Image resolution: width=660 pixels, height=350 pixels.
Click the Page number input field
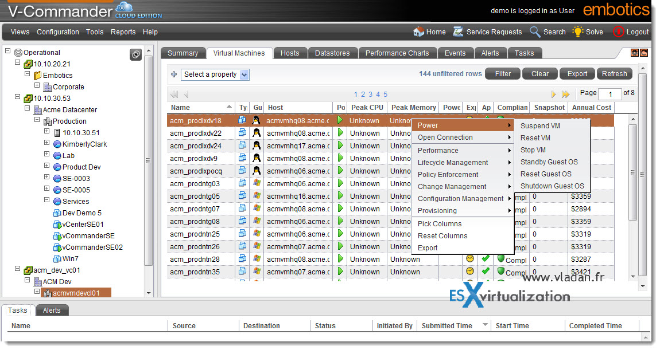609,94
